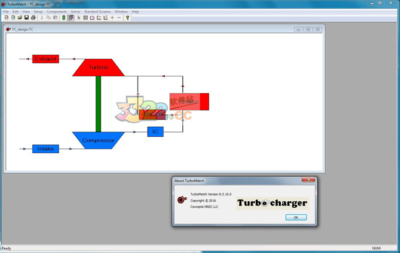The image size is (400, 253).
Task: Open the Setup menu
Action: 38,12
